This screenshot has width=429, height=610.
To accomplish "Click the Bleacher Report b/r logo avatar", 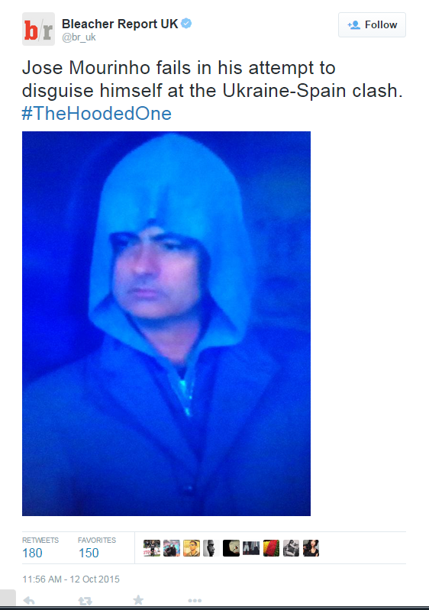I will pyautogui.click(x=38, y=29).
